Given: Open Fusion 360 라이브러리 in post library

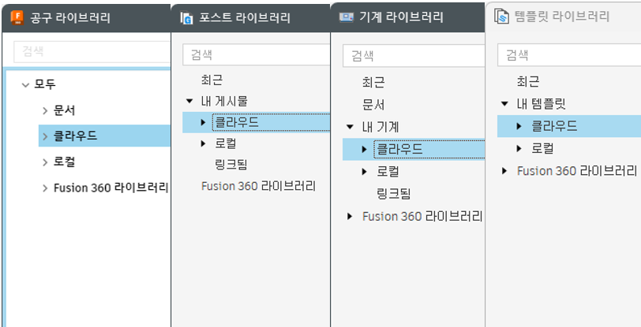Looking at the screenshot, I should pos(258,187).
